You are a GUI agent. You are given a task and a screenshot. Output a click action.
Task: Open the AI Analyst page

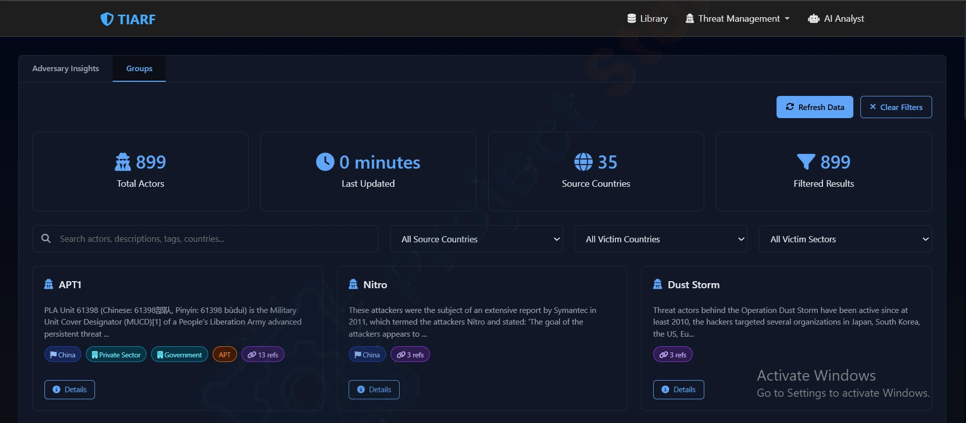pos(836,19)
